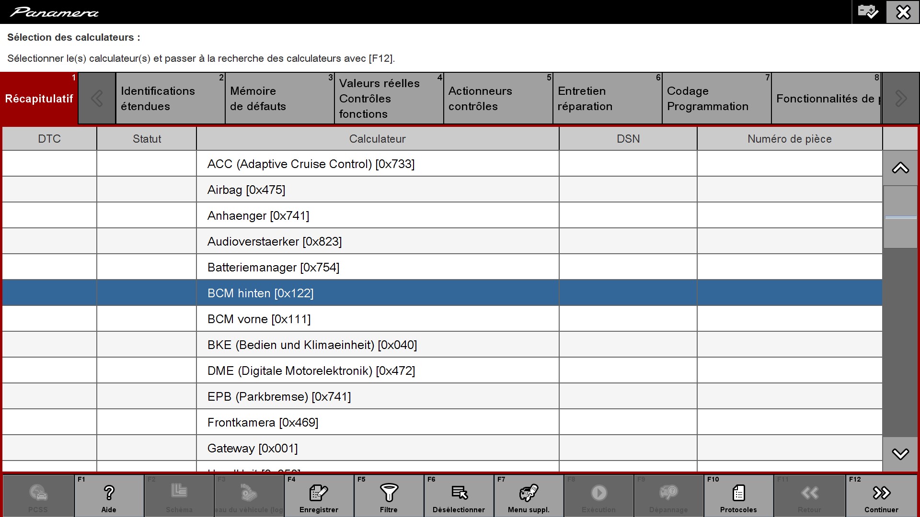Click the battery status icon in title bar

[x=868, y=11]
